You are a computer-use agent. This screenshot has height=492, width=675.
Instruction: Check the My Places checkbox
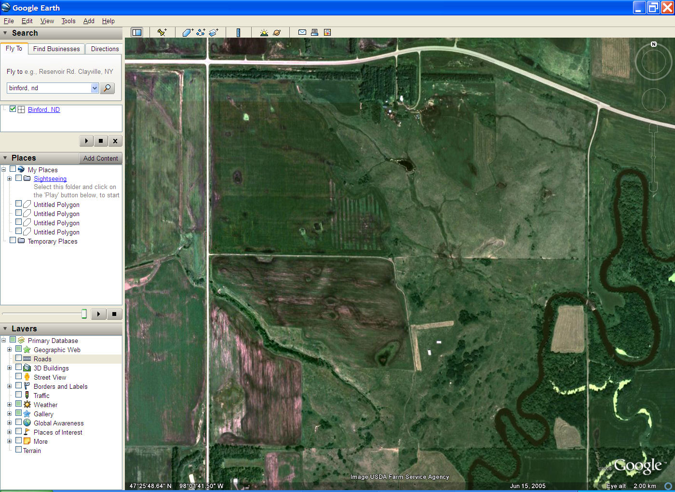pyautogui.click(x=13, y=169)
